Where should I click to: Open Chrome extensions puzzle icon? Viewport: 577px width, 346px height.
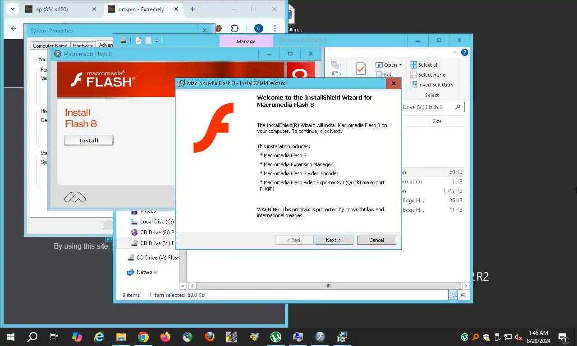point(234,28)
